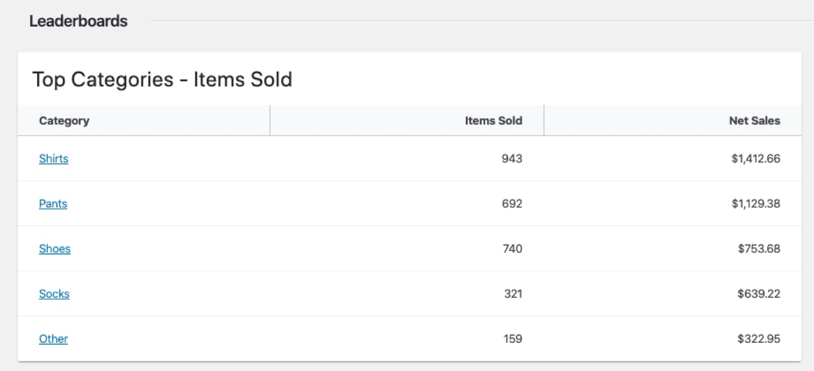Click the $1,129.38 net sales amount
Screen dimensions: 814x371
(756, 203)
